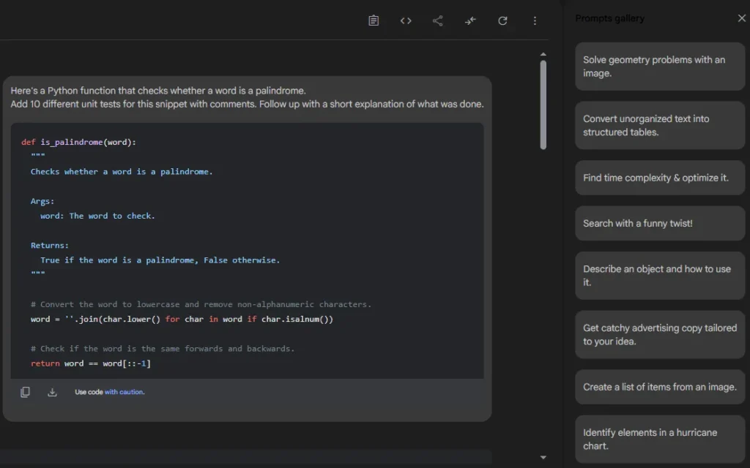Download the code block
Screen dimensions: 750x468
pos(52,392)
